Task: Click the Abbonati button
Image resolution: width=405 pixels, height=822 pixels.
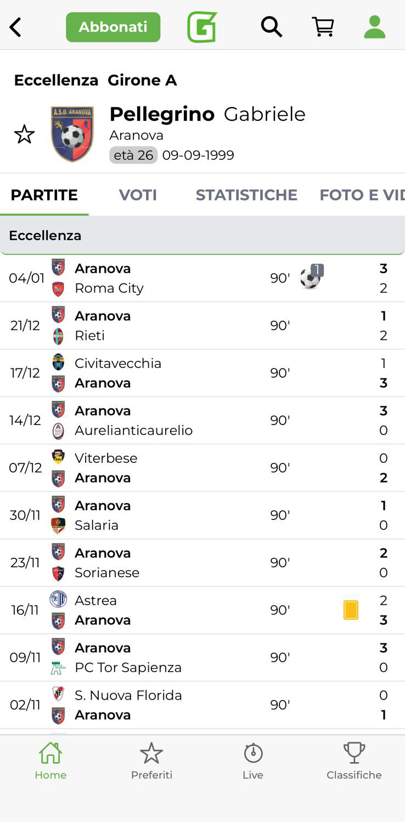Action: click(x=113, y=27)
